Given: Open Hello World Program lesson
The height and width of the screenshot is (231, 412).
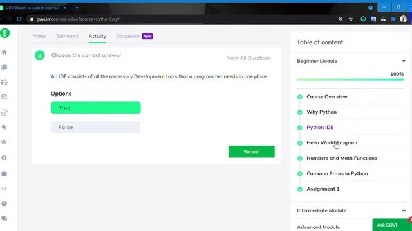Looking at the screenshot, I should coord(332,142).
